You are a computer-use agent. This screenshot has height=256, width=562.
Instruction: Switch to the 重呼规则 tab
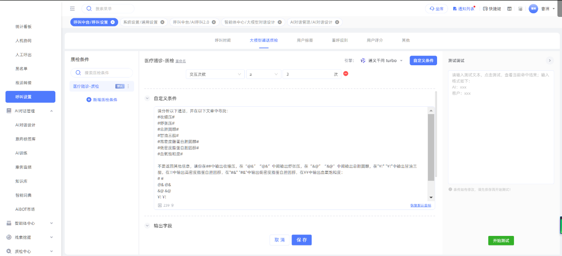[340, 40]
